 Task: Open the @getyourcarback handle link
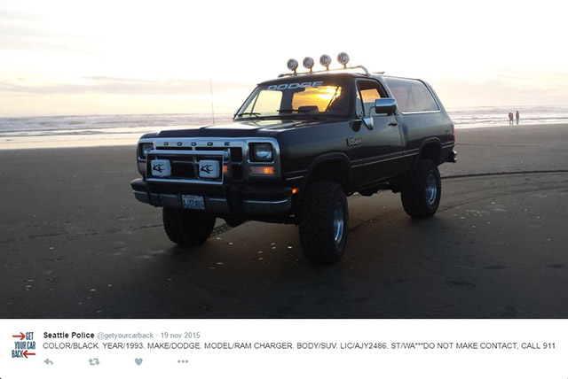[125, 336]
